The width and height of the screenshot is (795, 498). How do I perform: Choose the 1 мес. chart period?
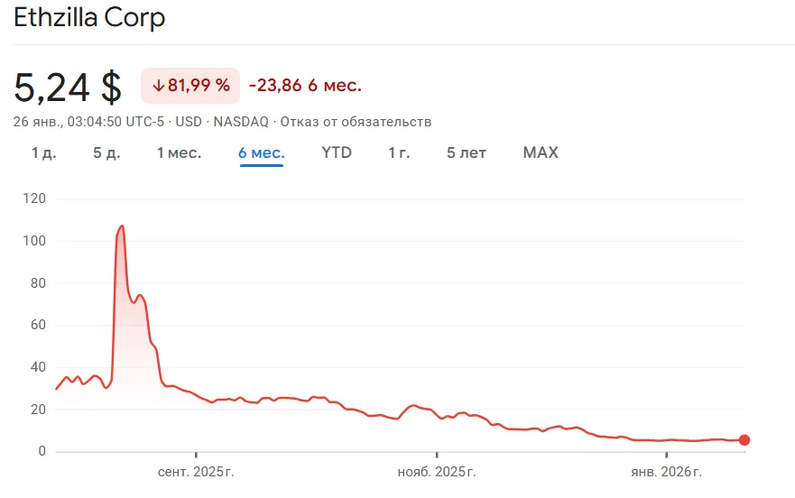coord(179,152)
